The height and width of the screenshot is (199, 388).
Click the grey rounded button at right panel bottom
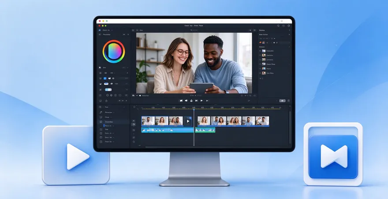point(282,101)
